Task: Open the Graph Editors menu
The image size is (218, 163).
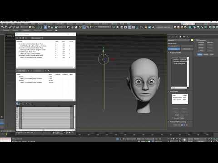Action: (59, 24)
